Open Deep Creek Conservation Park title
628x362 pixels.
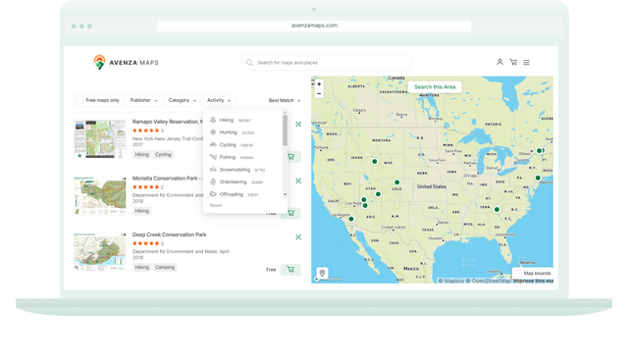click(x=170, y=234)
